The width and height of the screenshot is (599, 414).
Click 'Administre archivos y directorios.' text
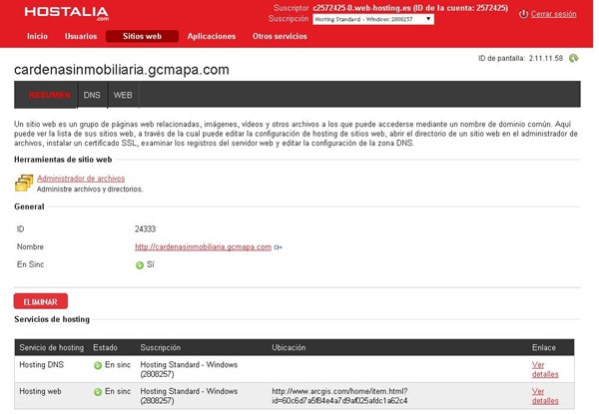[x=90, y=190]
